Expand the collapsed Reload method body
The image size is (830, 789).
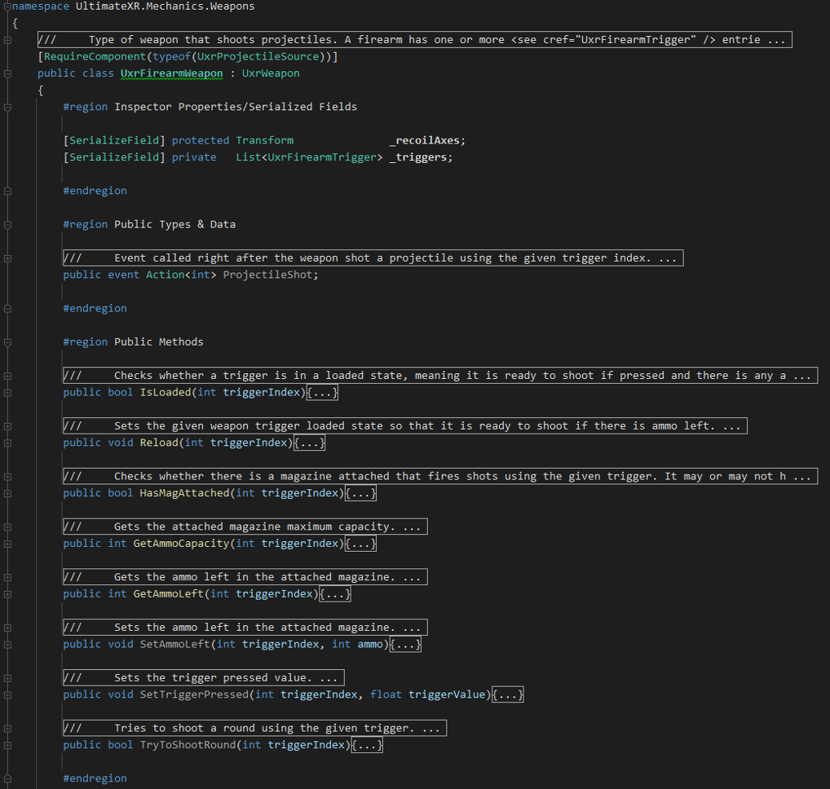click(309, 443)
